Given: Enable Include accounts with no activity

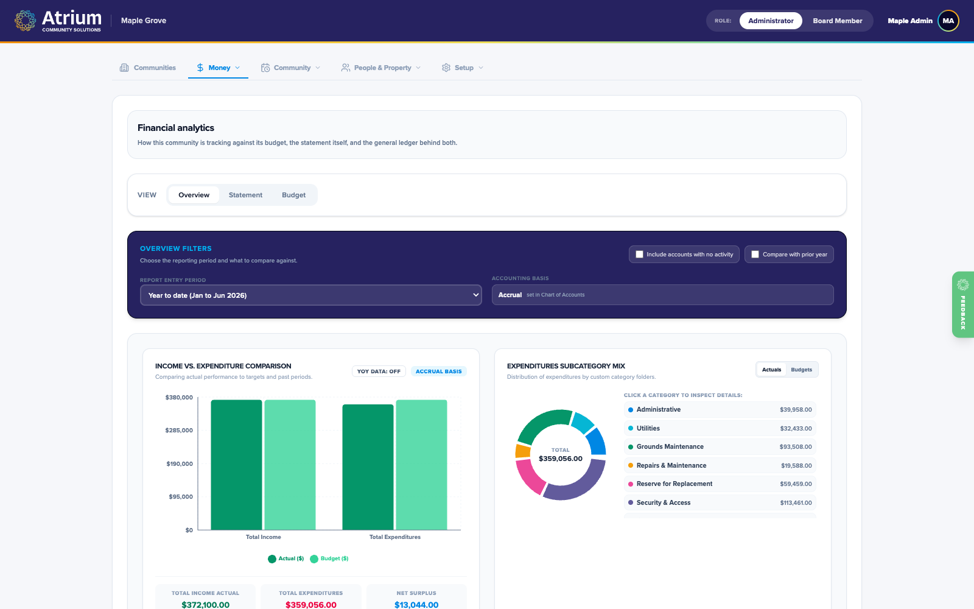Looking at the screenshot, I should [639, 255].
